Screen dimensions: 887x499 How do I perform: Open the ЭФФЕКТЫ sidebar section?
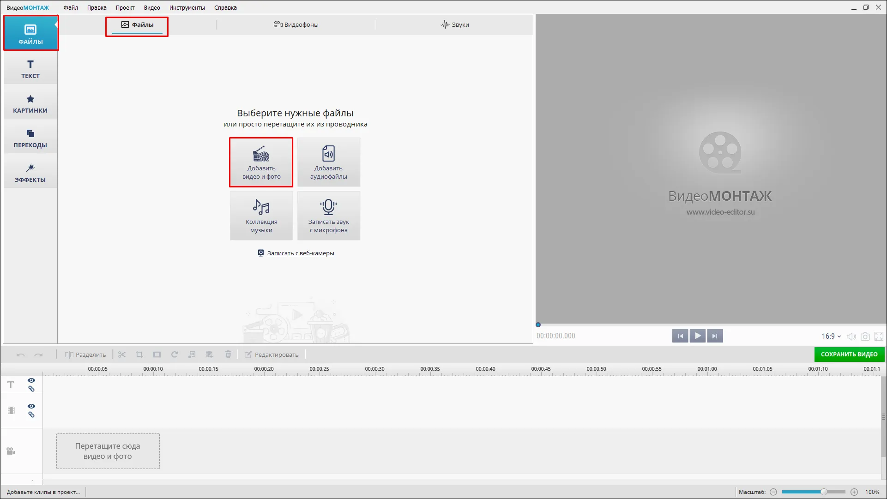[30, 173]
